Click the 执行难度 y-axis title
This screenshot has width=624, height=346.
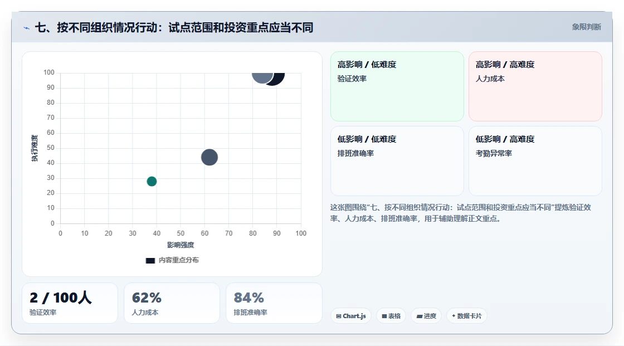[x=35, y=148]
